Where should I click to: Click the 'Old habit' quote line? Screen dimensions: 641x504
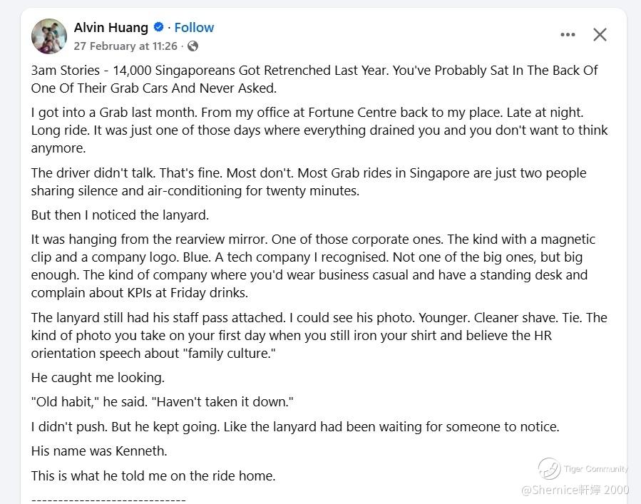163,401
